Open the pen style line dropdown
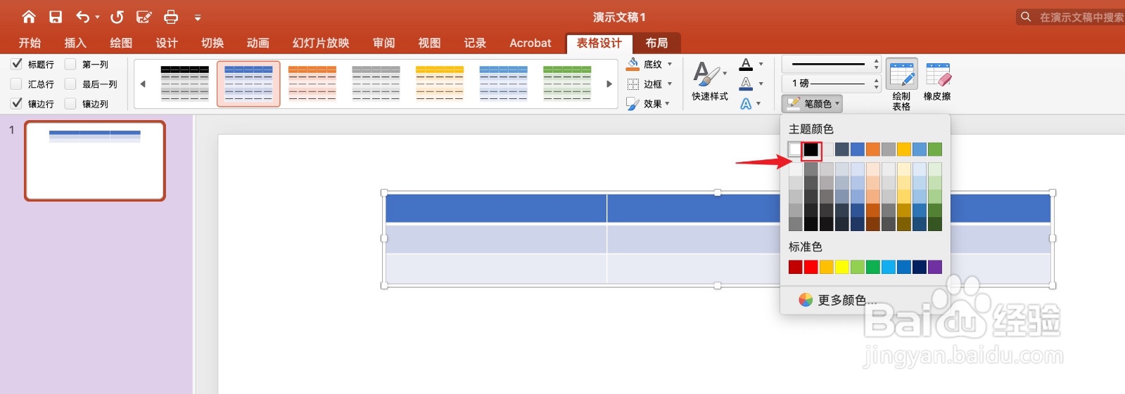Screen dimensions: 1125x394 pos(831,64)
